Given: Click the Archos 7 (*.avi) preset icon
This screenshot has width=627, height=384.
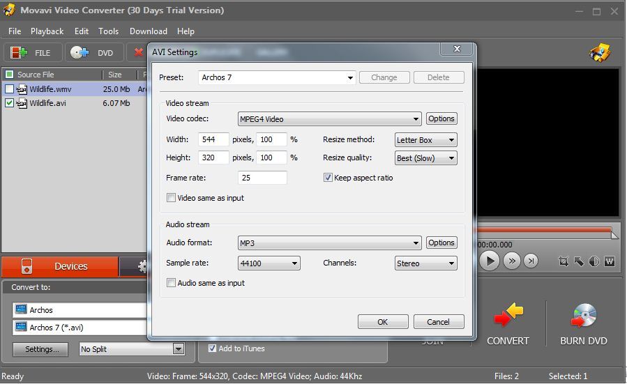Looking at the screenshot, I should [x=21, y=327].
